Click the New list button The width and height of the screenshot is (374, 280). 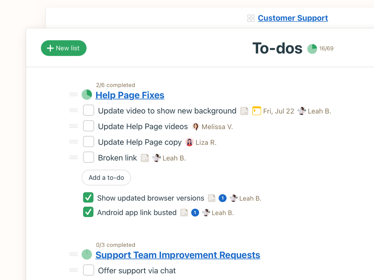click(x=64, y=48)
